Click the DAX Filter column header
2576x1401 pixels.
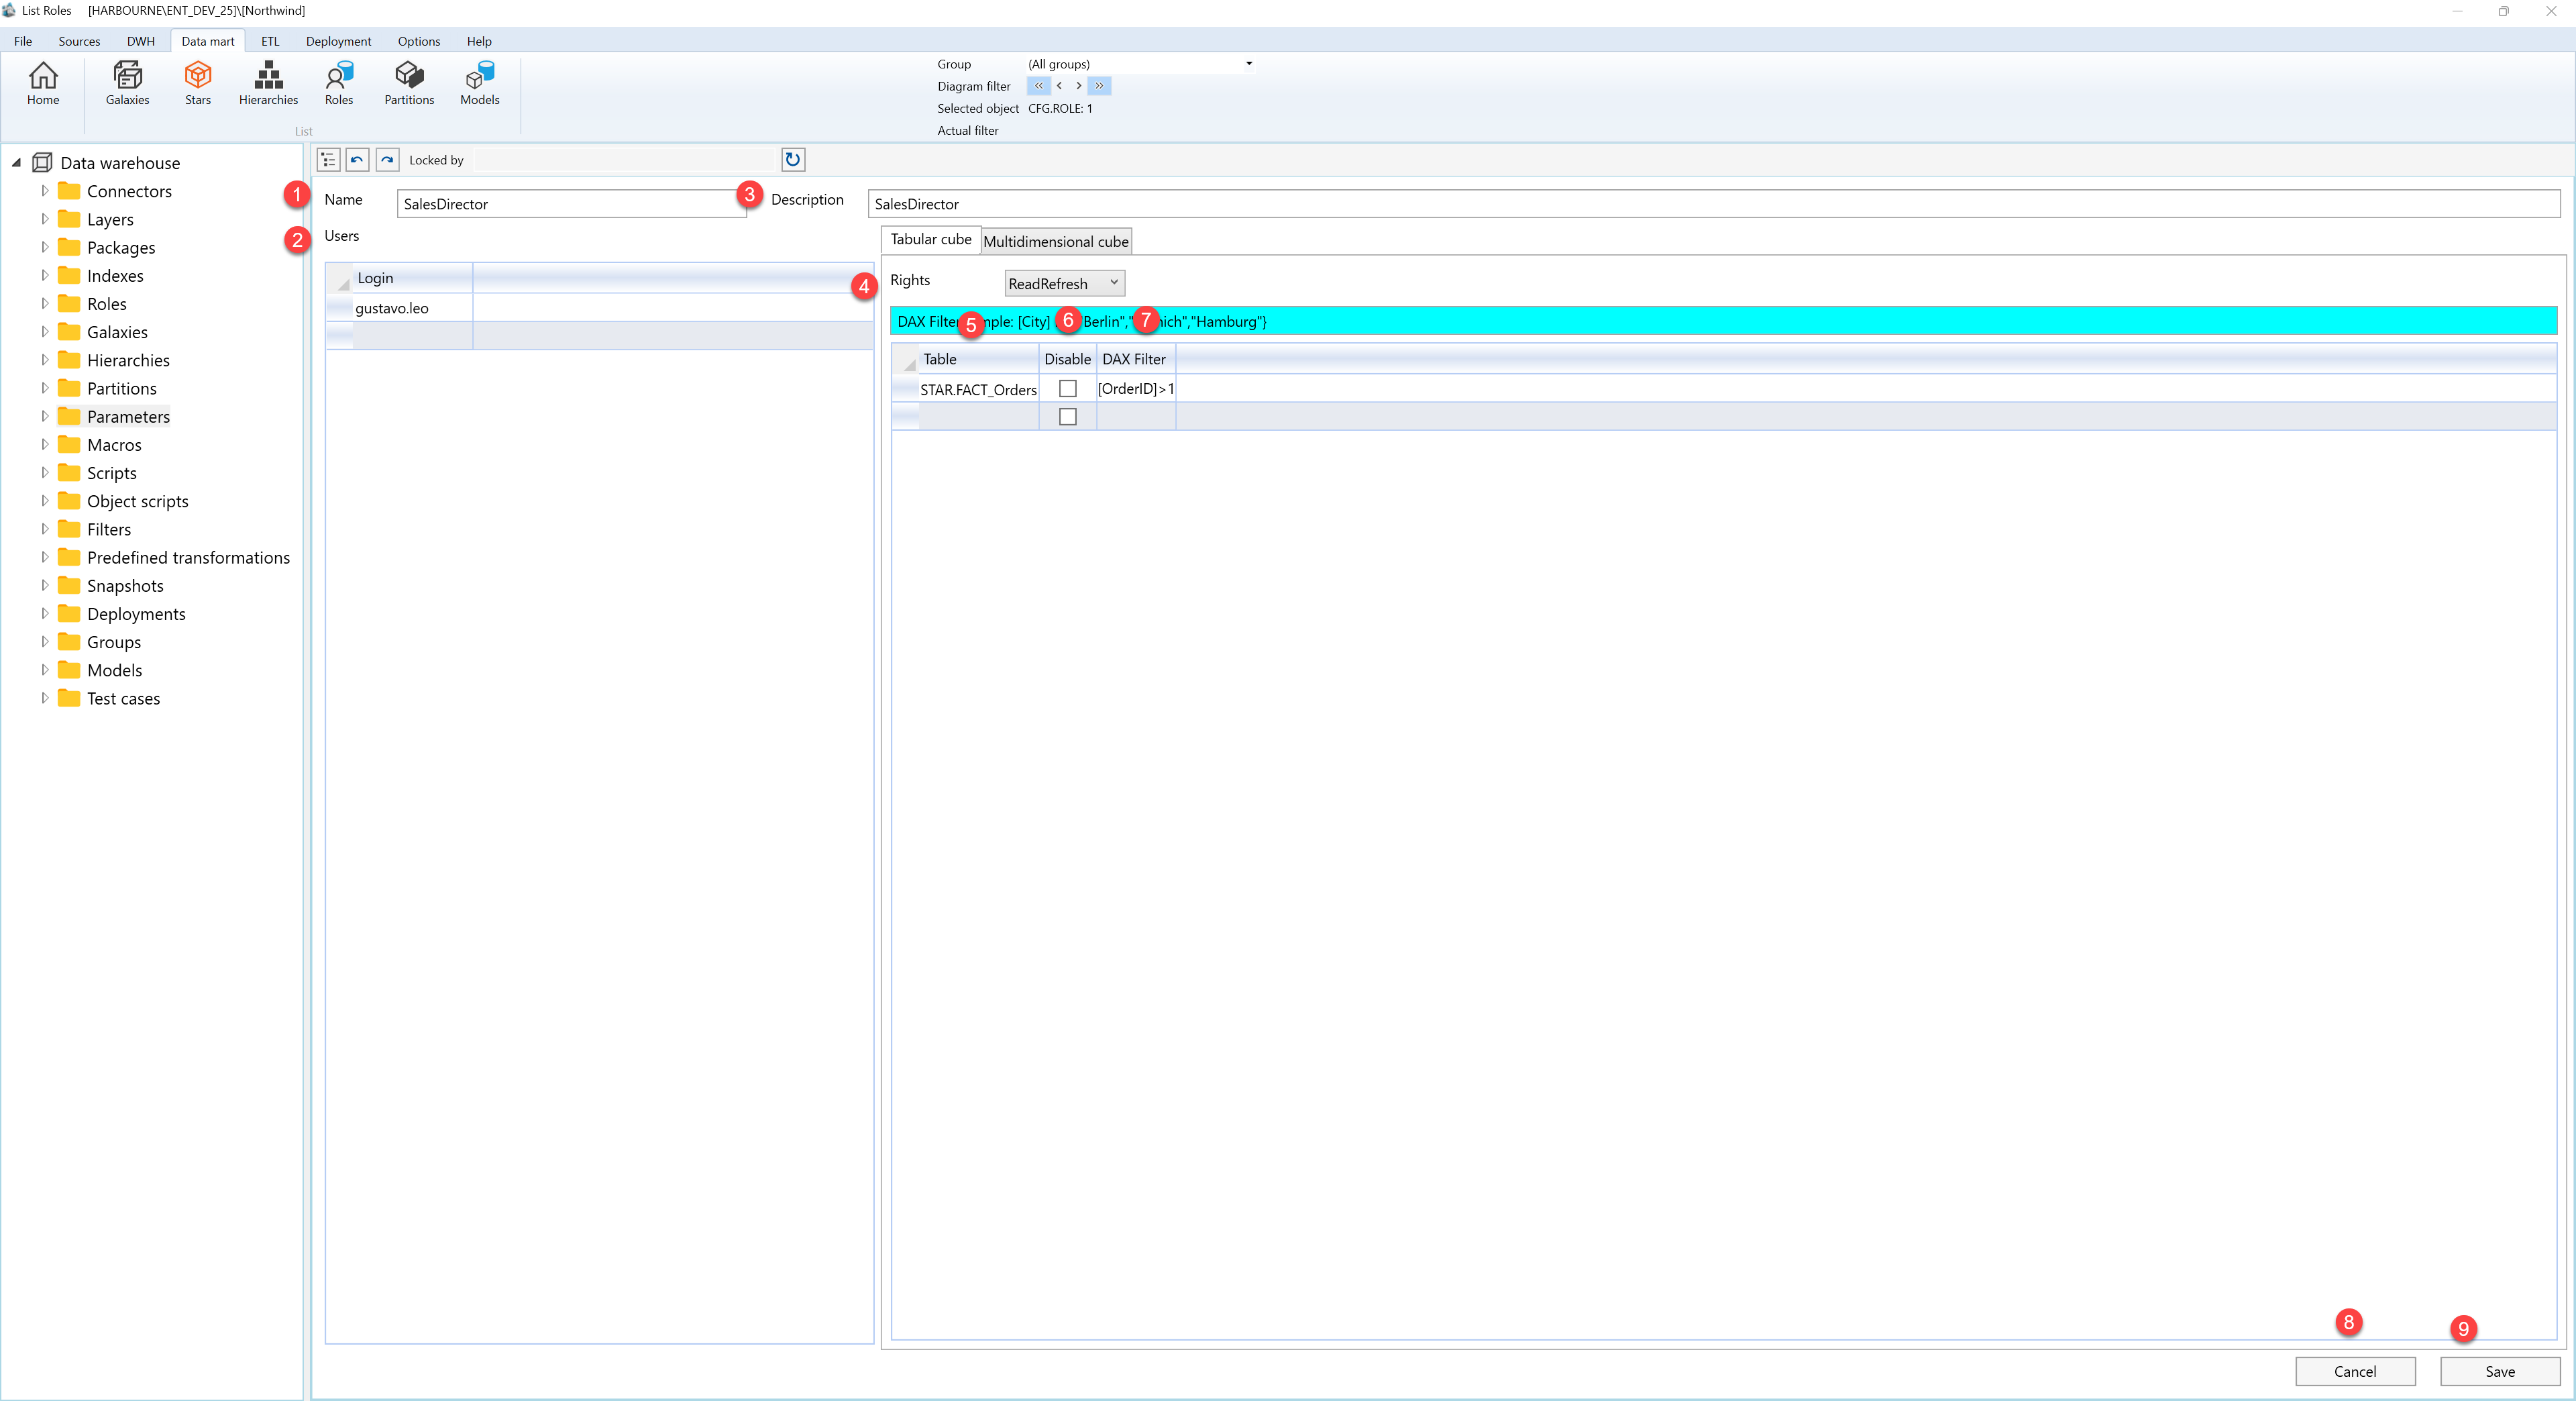tap(1135, 359)
